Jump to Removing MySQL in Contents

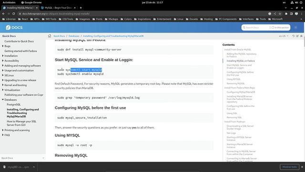click(235, 84)
